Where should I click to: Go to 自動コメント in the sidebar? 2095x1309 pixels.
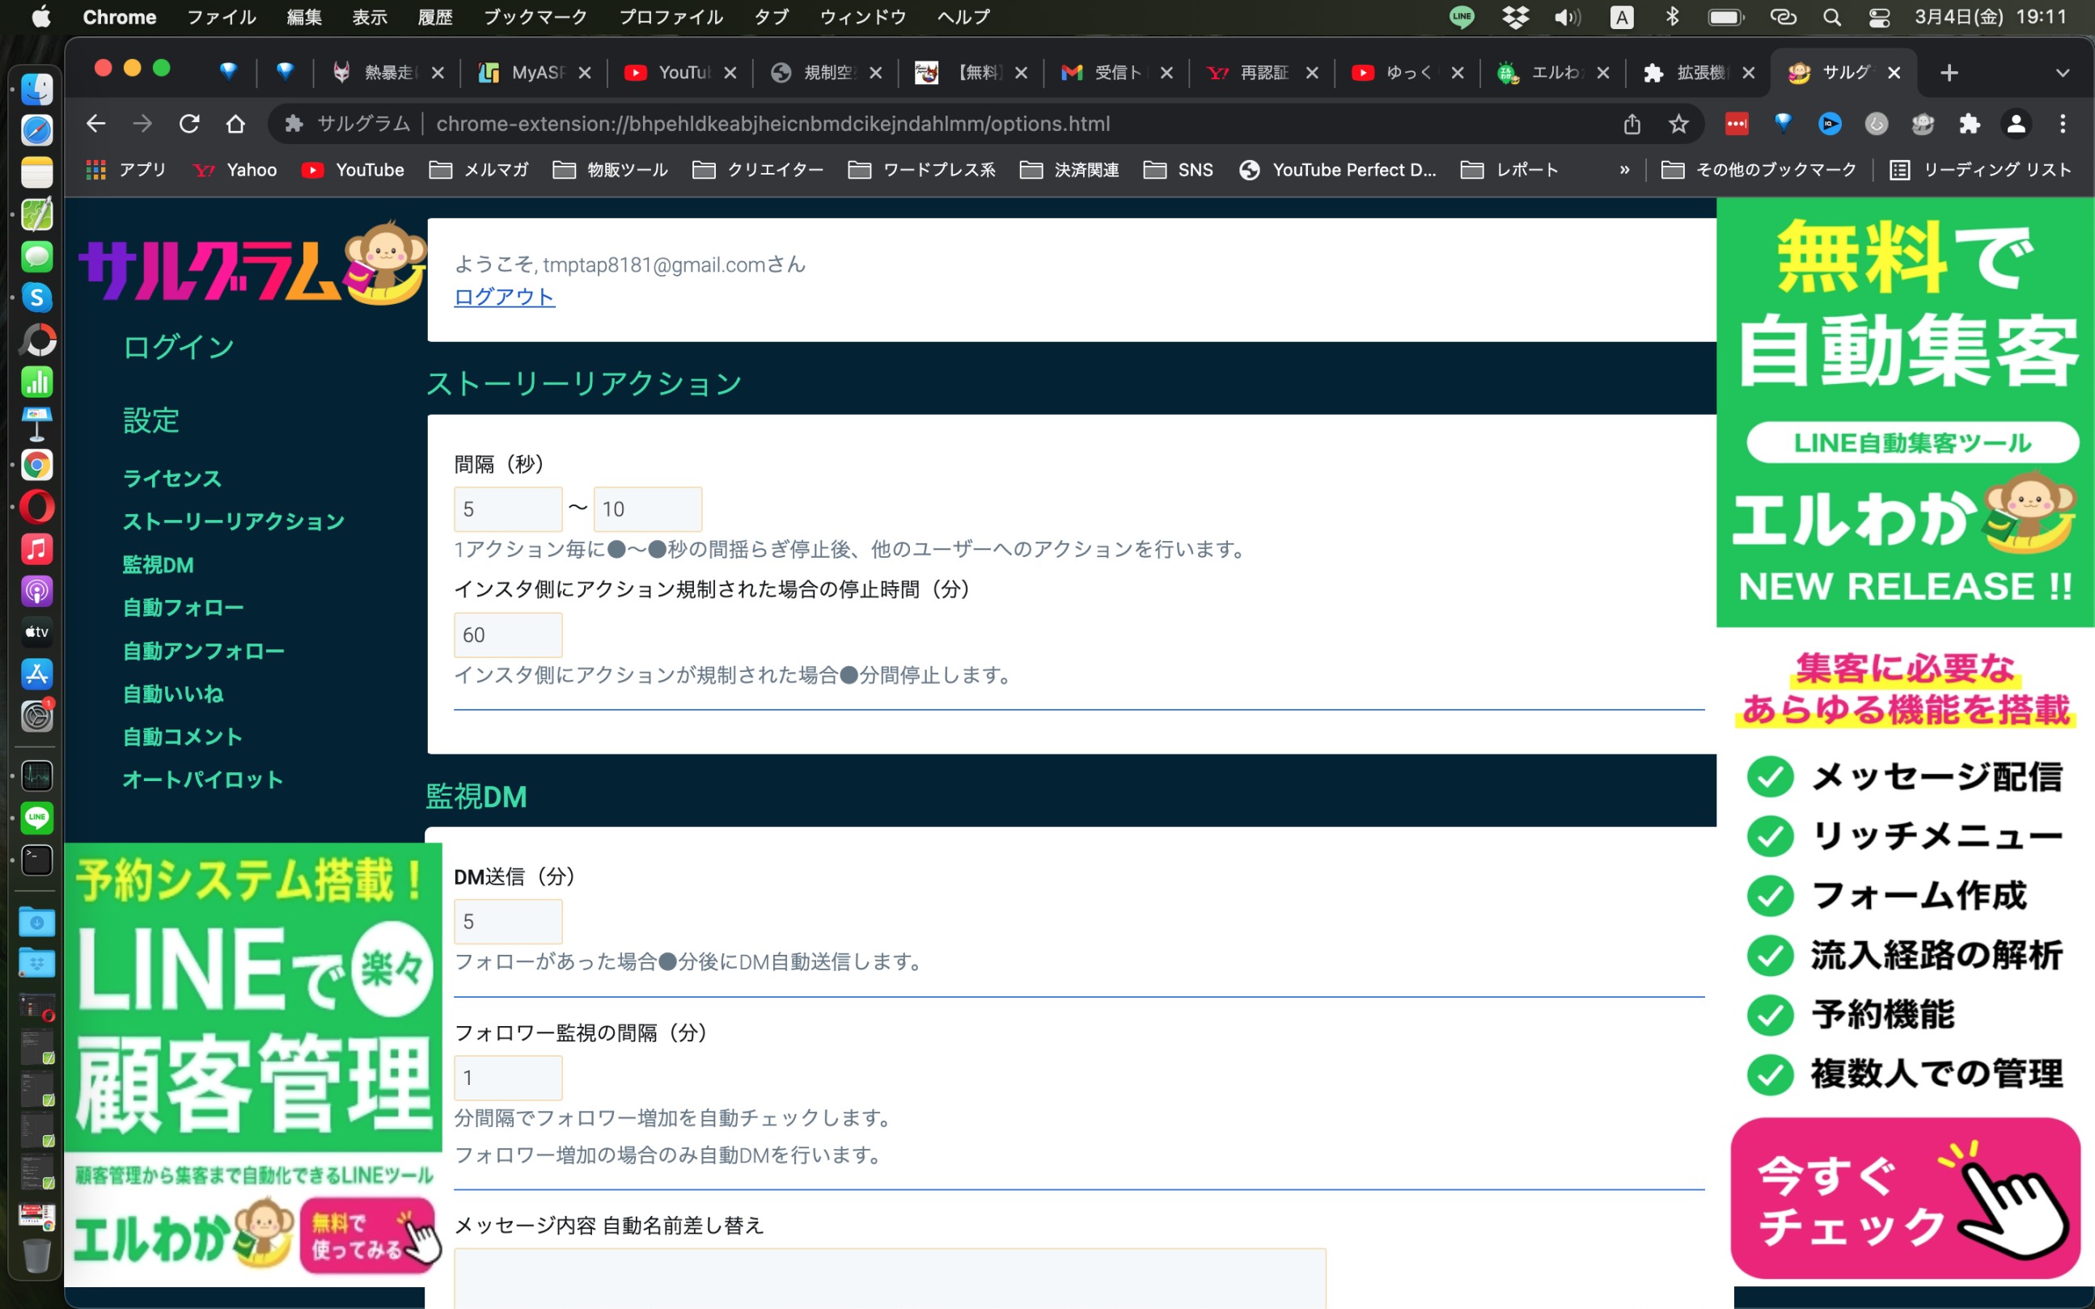(182, 737)
